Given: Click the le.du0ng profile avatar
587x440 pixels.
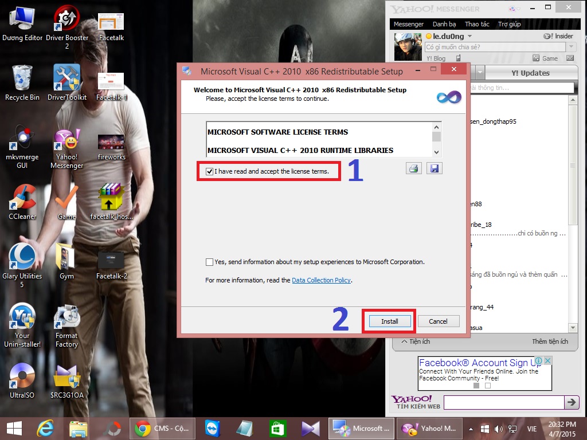Looking at the screenshot, I should tap(408, 47).
